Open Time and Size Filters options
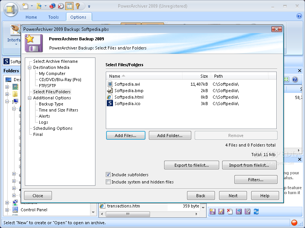 58,110
